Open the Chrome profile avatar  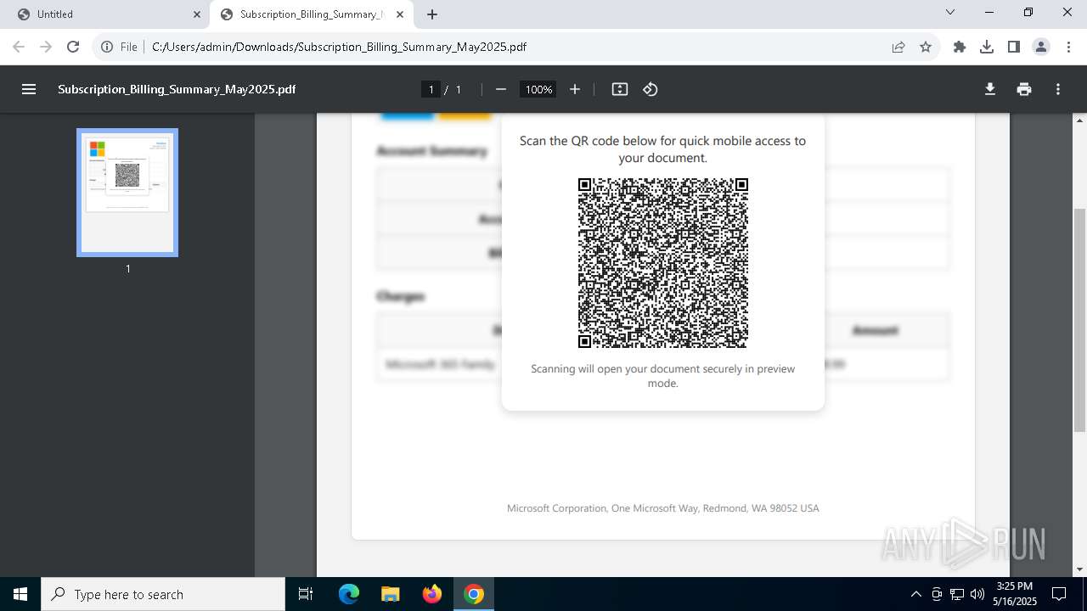click(x=1041, y=47)
